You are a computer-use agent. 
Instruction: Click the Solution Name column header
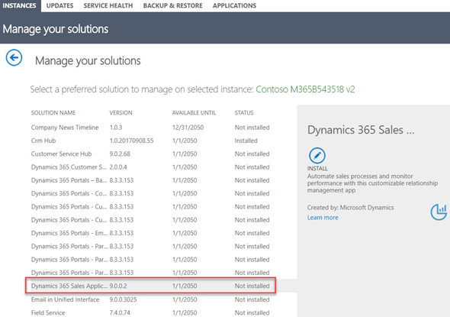click(x=53, y=112)
